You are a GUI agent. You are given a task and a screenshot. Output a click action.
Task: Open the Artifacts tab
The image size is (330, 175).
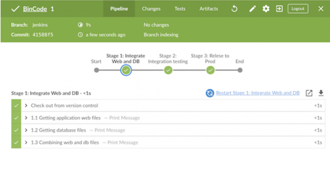click(x=209, y=9)
